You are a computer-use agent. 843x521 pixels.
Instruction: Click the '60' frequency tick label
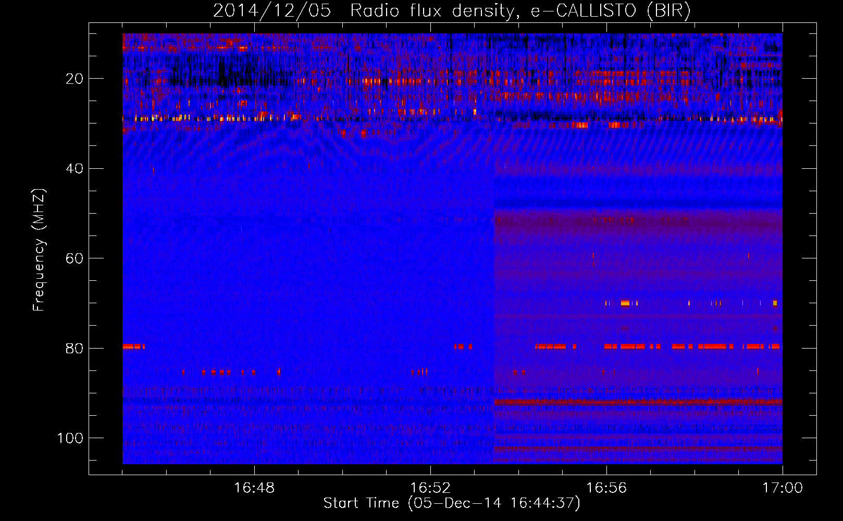75,259
